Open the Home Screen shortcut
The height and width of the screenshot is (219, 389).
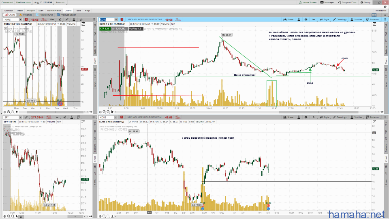pyautogui.click(x=308, y=2)
